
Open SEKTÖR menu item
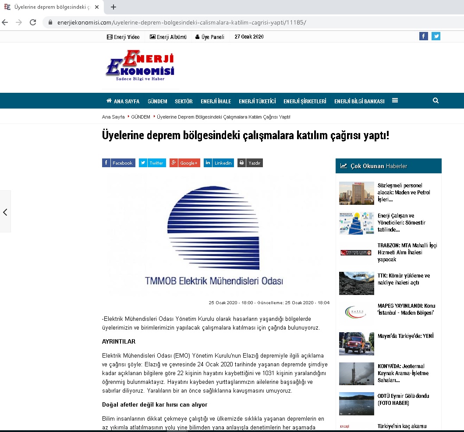tap(184, 101)
